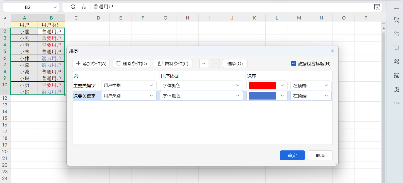The height and width of the screenshot is (183, 403).
Task: Select the cursor tool in the right sidebar
Action: click(x=396, y=19)
